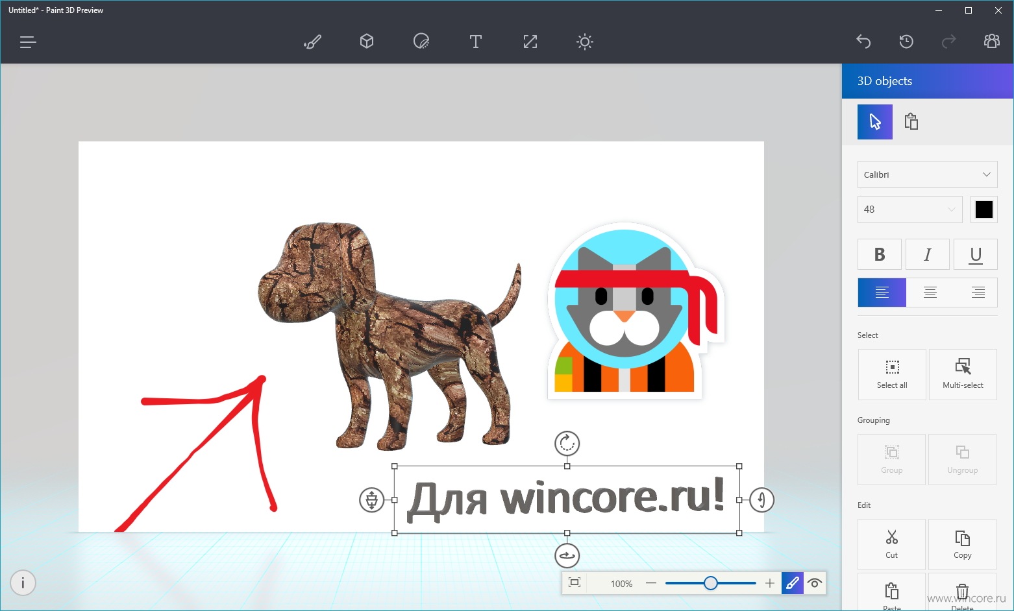
Task: Click the bottom-right resize handle of text box
Action: [739, 533]
